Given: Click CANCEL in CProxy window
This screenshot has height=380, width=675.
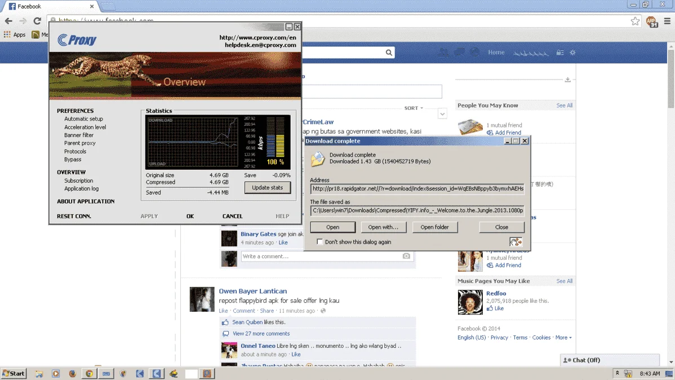Looking at the screenshot, I should [x=233, y=216].
